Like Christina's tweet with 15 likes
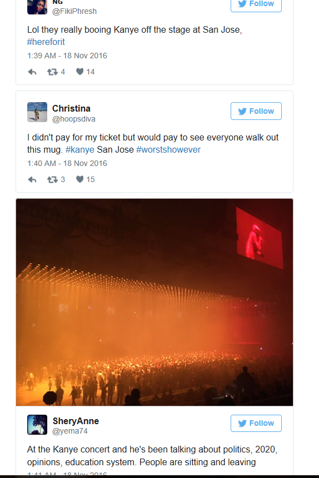Viewport: 319px width, 478px height. point(79,179)
